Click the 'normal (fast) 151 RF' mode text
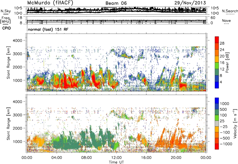 click(x=48, y=29)
